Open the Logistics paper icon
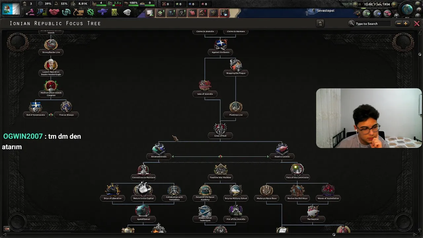The width and height of the screenshot is (423, 238). tap(115, 12)
